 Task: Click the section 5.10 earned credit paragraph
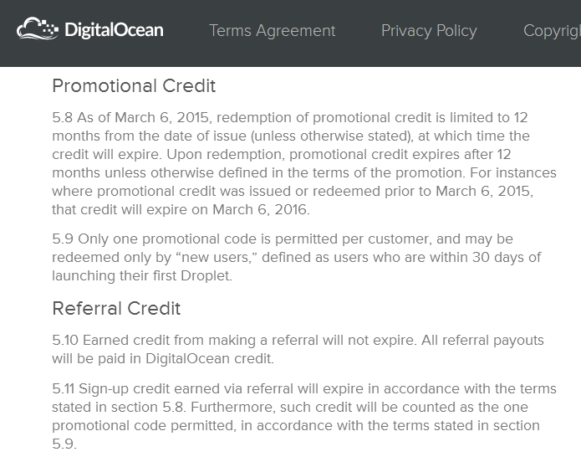[x=298, y=349]
